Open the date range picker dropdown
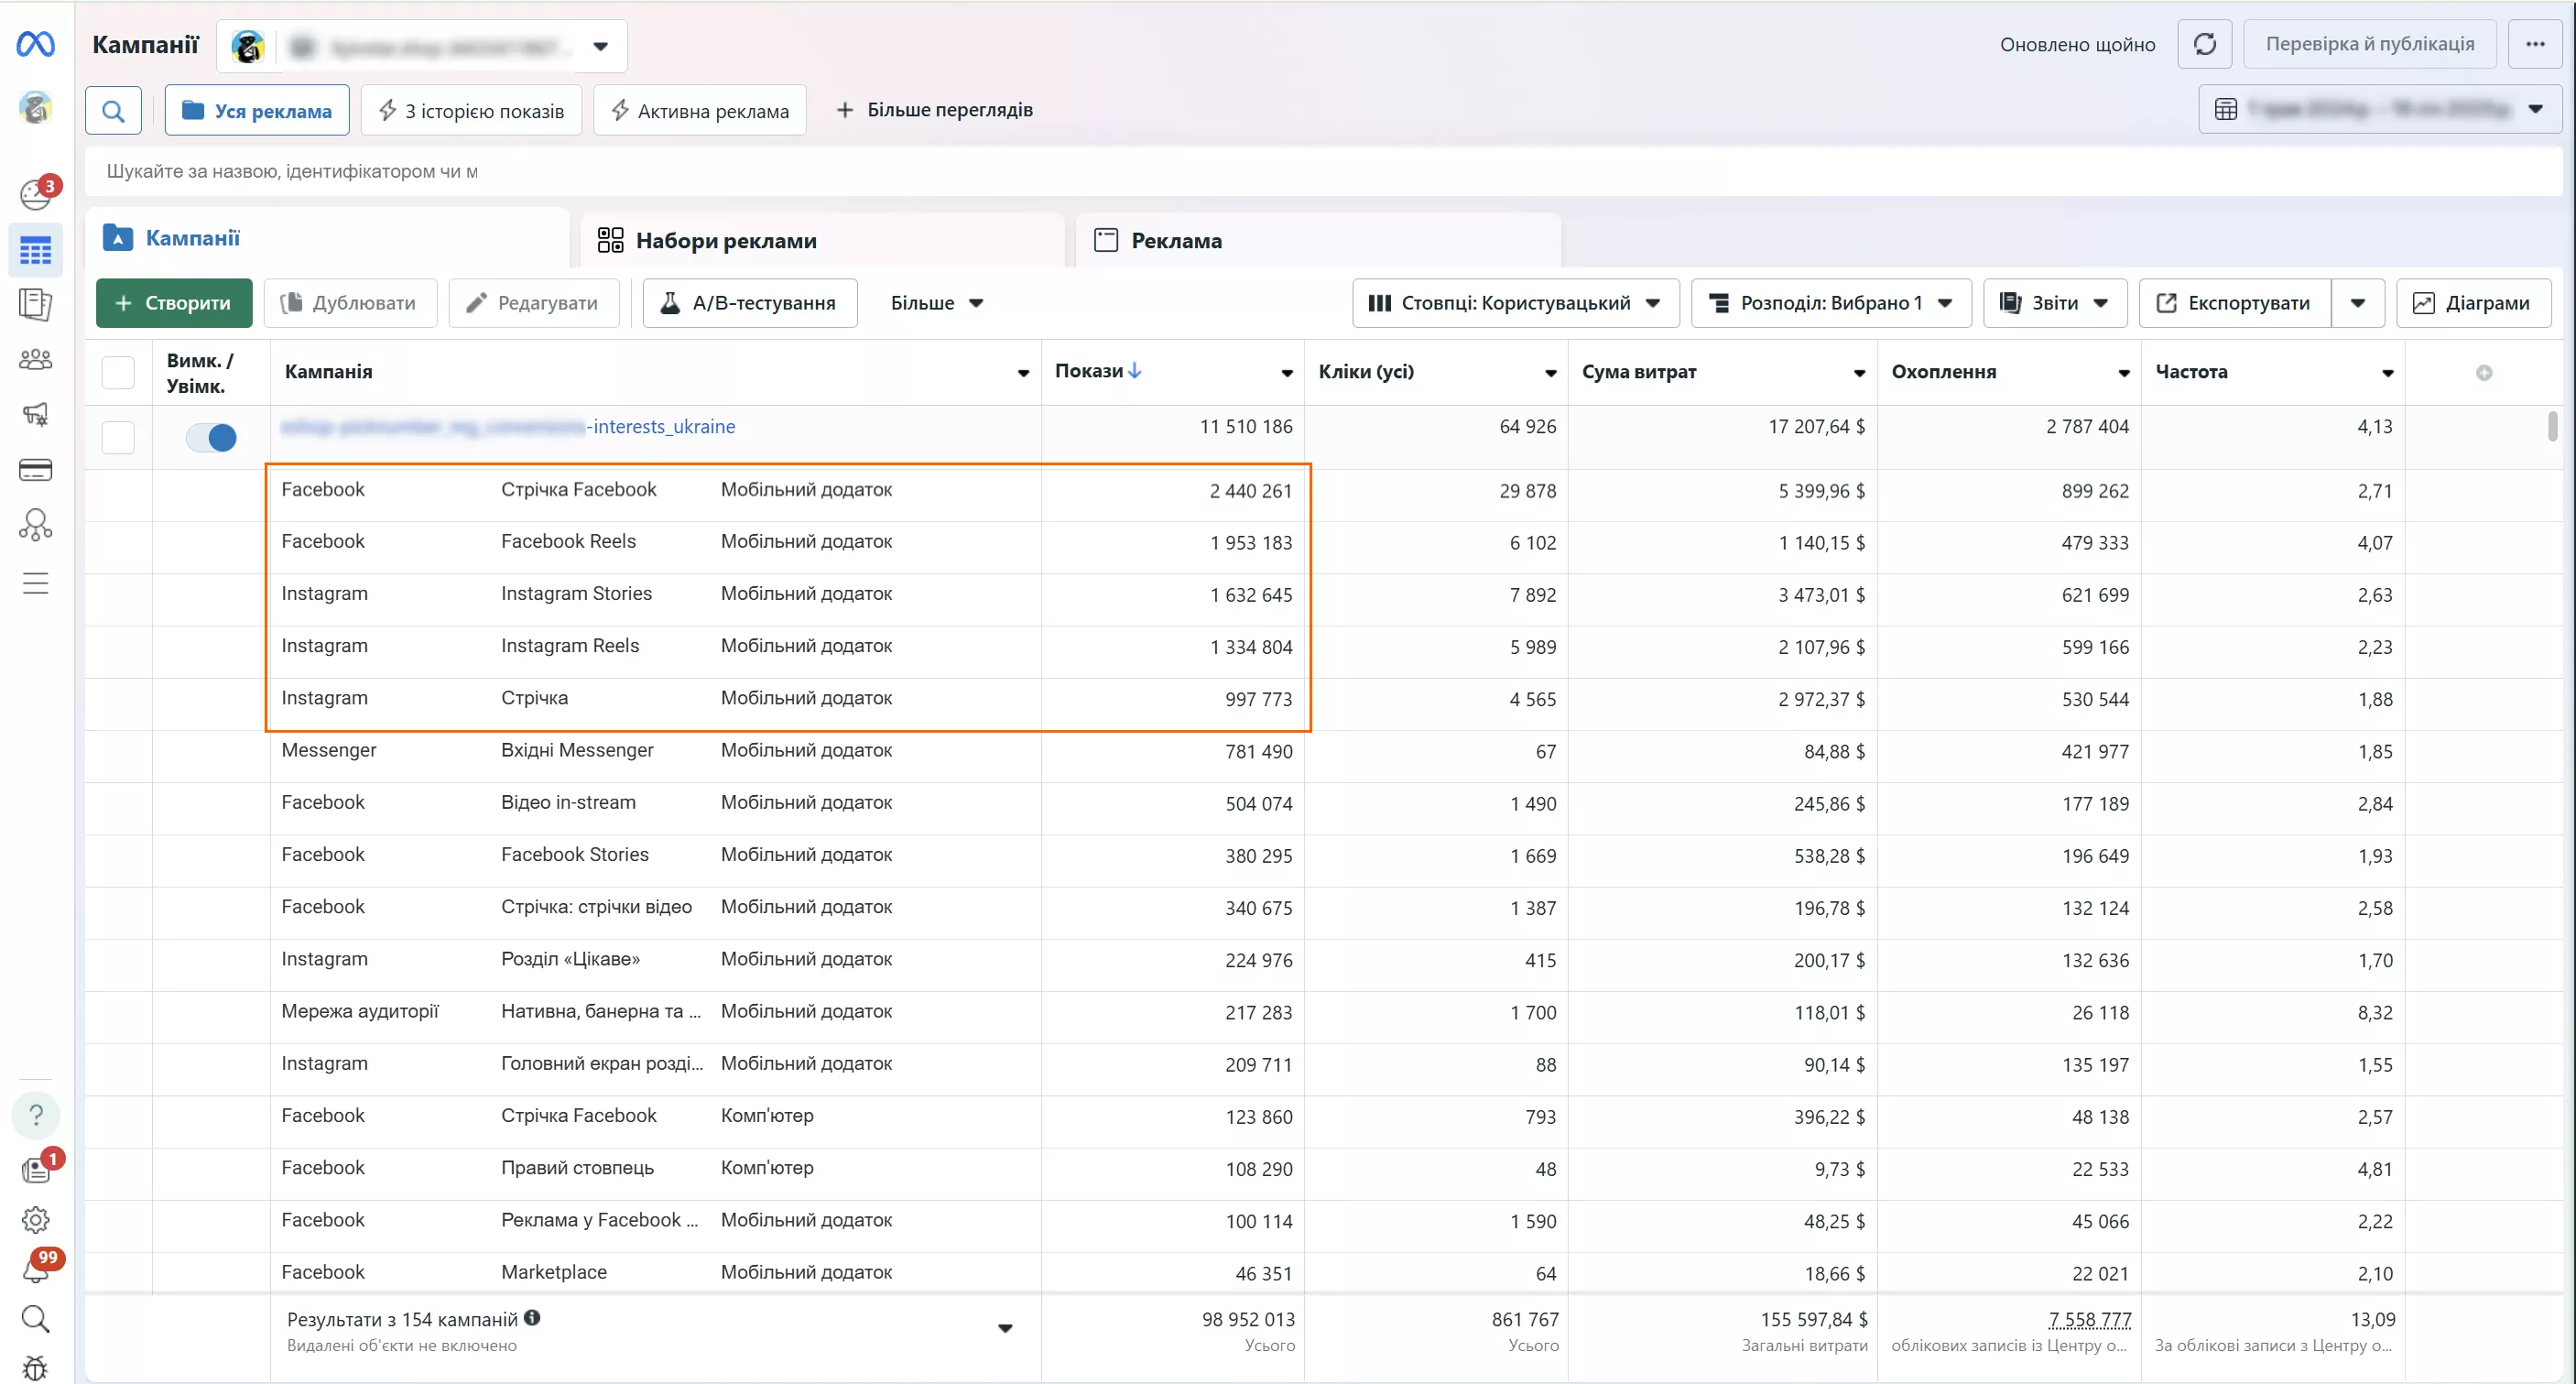Screen dimensions: 2576x1384 pyautogui.click(x=2380, y=109)
